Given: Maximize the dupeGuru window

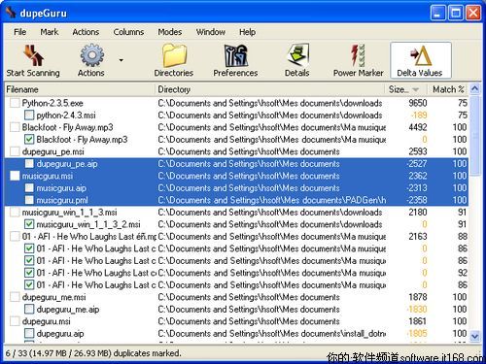Looking at the screenshot, I should click(456, 14).
